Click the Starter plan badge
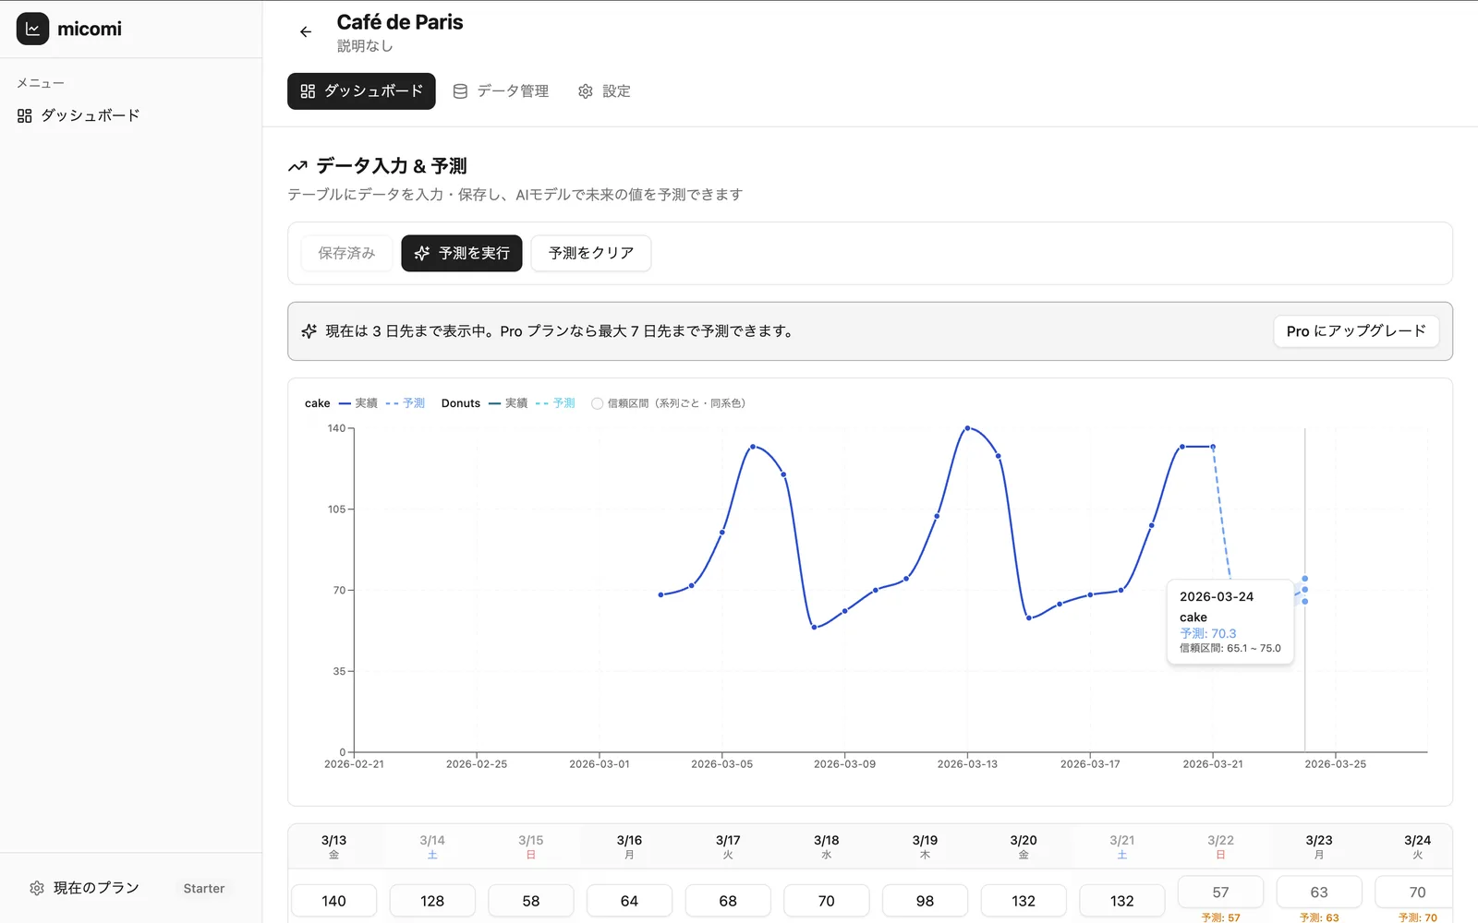 (x=204, y=889)
